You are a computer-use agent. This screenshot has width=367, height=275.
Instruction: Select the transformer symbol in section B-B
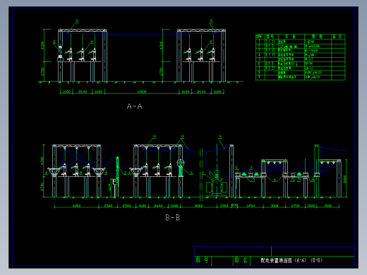(x=217, y=183)
